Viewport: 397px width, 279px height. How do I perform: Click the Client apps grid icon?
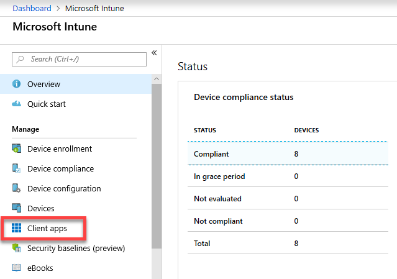[x=17, y=229]
